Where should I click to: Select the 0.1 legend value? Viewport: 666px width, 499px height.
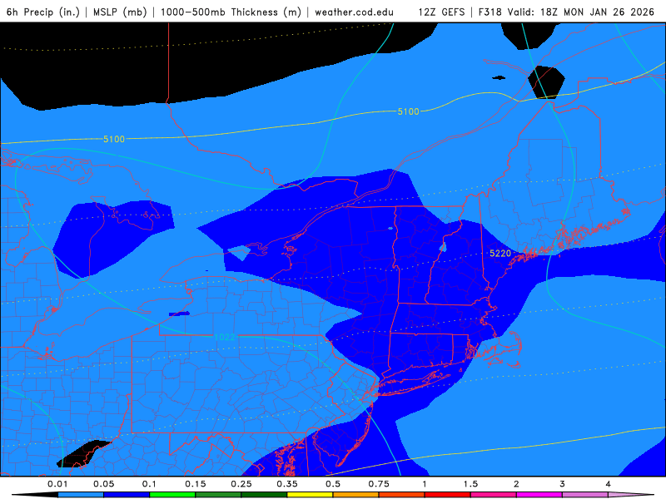[x=150, y=484]
